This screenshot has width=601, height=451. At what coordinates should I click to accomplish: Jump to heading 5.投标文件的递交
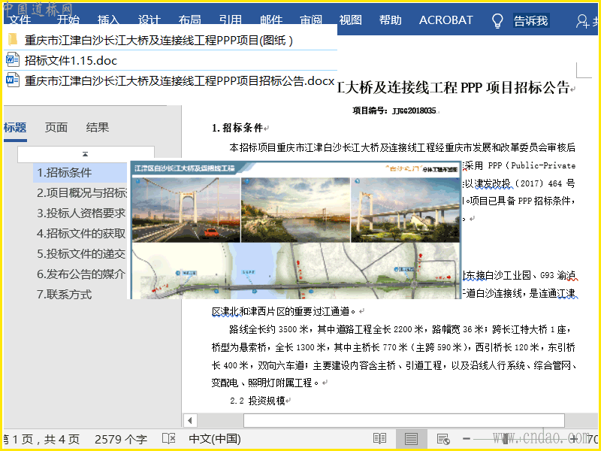(81, 254)
